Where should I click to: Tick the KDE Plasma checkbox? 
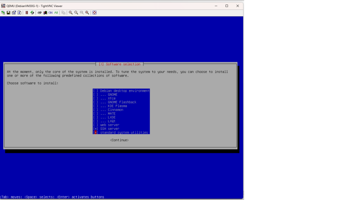(96, 106)
